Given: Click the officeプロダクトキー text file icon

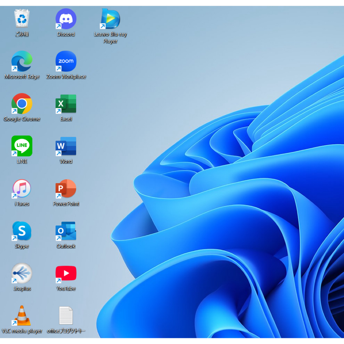Looking at the screenshot, I should (x=66, y=315).
